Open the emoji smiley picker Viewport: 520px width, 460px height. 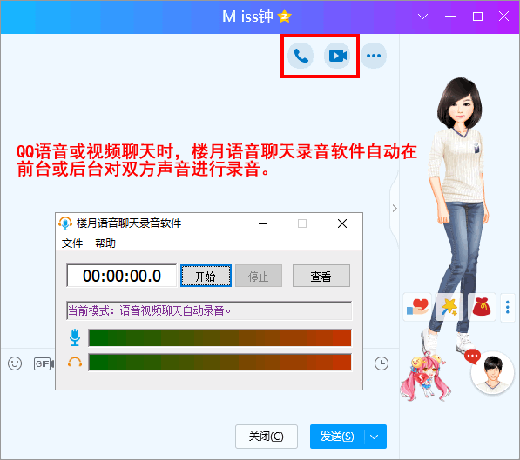(15, 363)
